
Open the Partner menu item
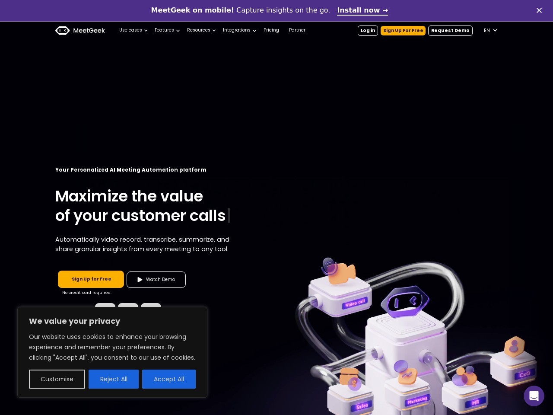pos(297,30)
